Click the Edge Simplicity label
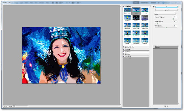 [159, 21]
